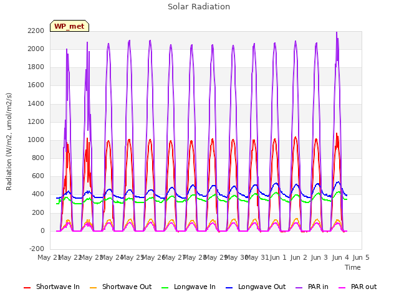Click the purple PAR in legend swatch
Image resolution: width=399 pixels, height=299 pixels.
[299, 288]
